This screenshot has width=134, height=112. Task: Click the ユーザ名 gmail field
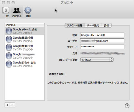click(102, 41)
